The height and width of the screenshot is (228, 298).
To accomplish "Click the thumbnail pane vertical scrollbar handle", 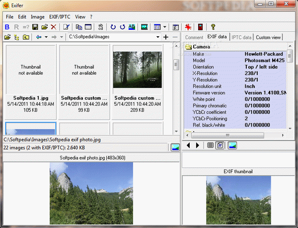I will tap(176, 65).
